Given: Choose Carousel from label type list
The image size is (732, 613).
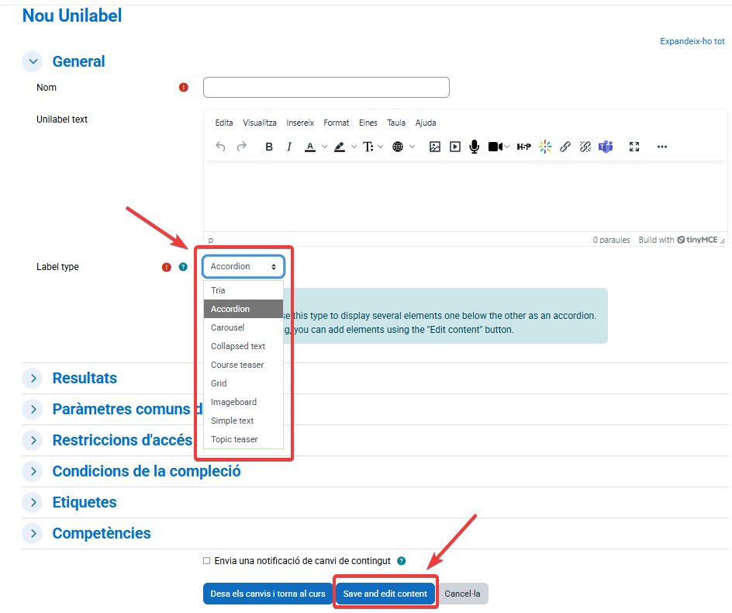Looking at the screenshot, I should point(228,327).
